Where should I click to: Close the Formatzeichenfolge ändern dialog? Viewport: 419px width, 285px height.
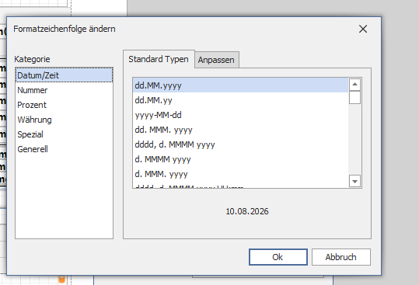pos(363,29)
